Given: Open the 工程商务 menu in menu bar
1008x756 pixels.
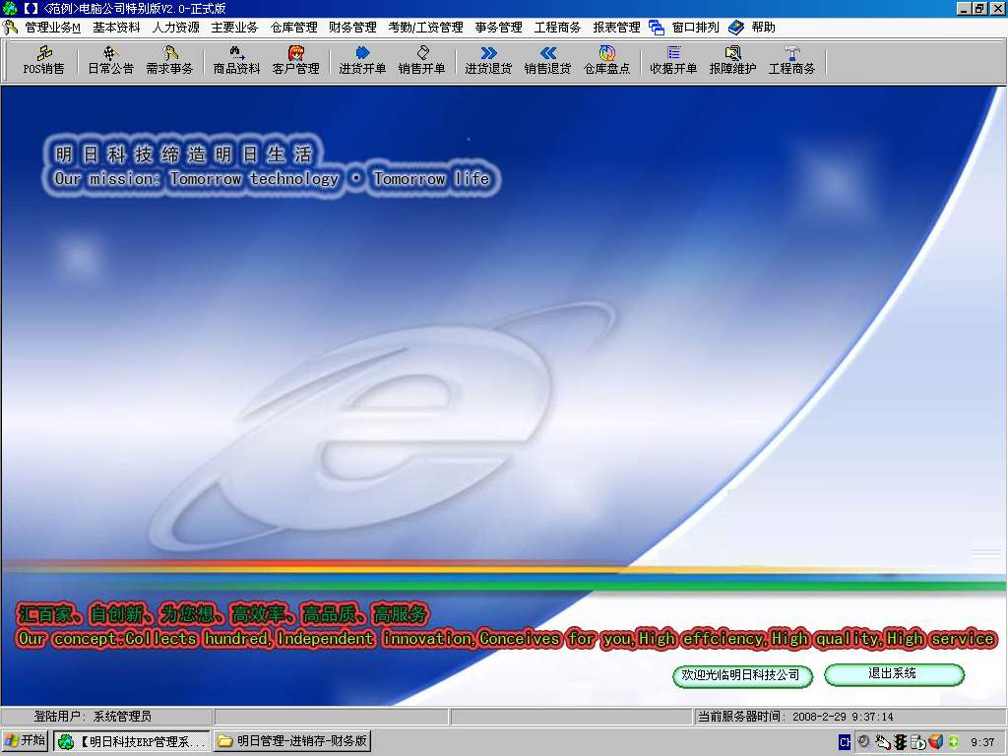Looking at the screenshot, I should tap(557, 28).
